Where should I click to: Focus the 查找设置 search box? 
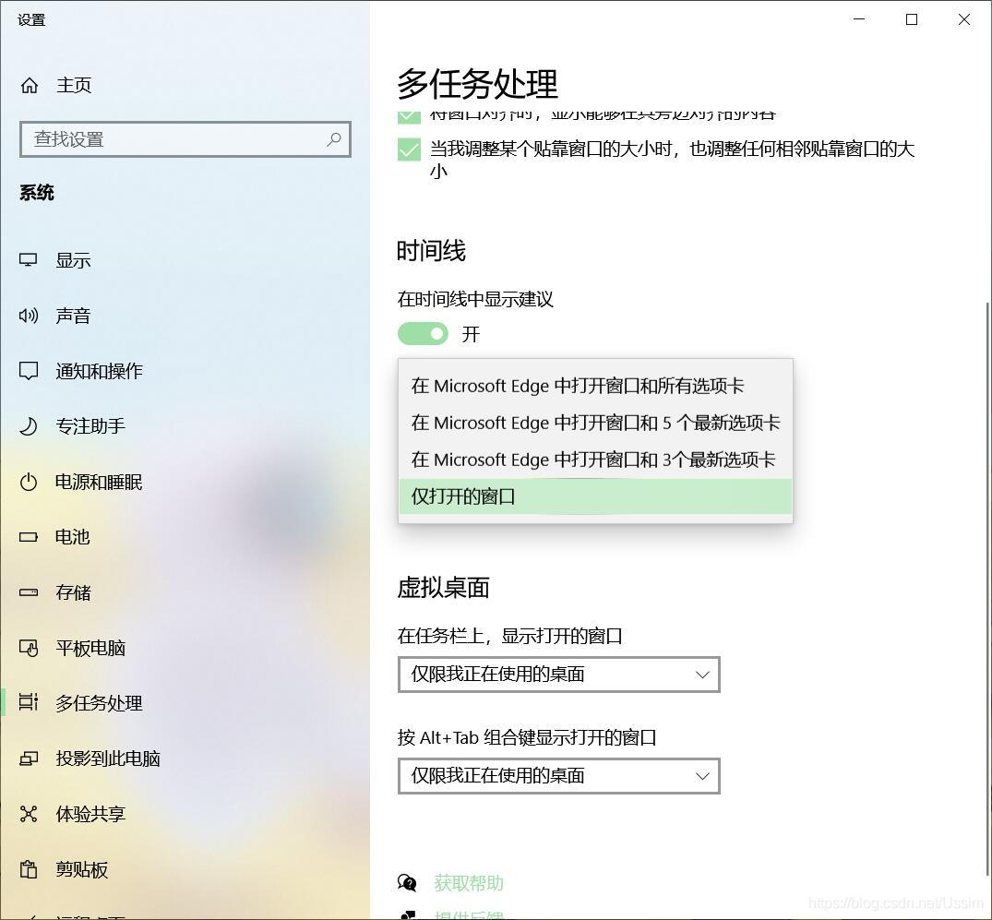(x=185, y=139)
